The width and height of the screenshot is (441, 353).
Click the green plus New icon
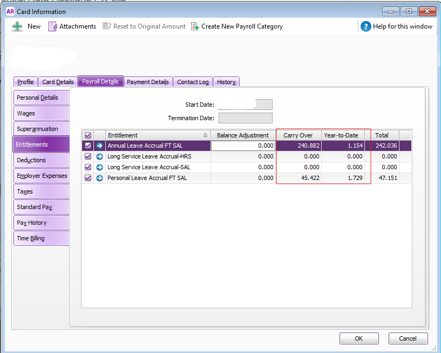(17, 26)
